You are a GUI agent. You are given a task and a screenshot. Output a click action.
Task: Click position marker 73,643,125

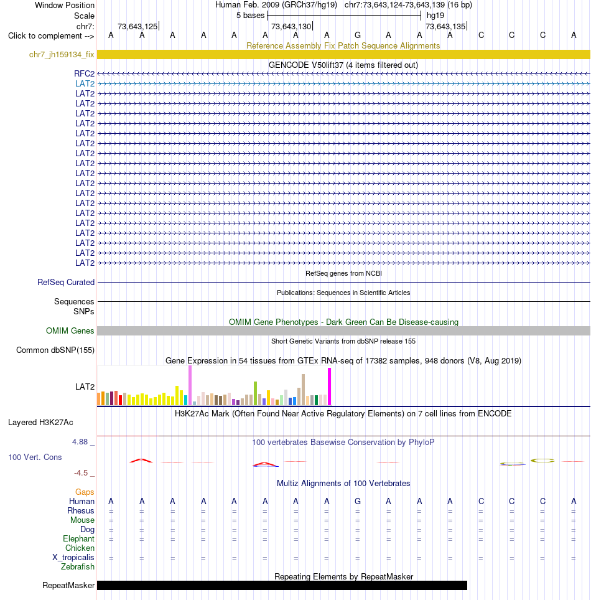[137, 26]
